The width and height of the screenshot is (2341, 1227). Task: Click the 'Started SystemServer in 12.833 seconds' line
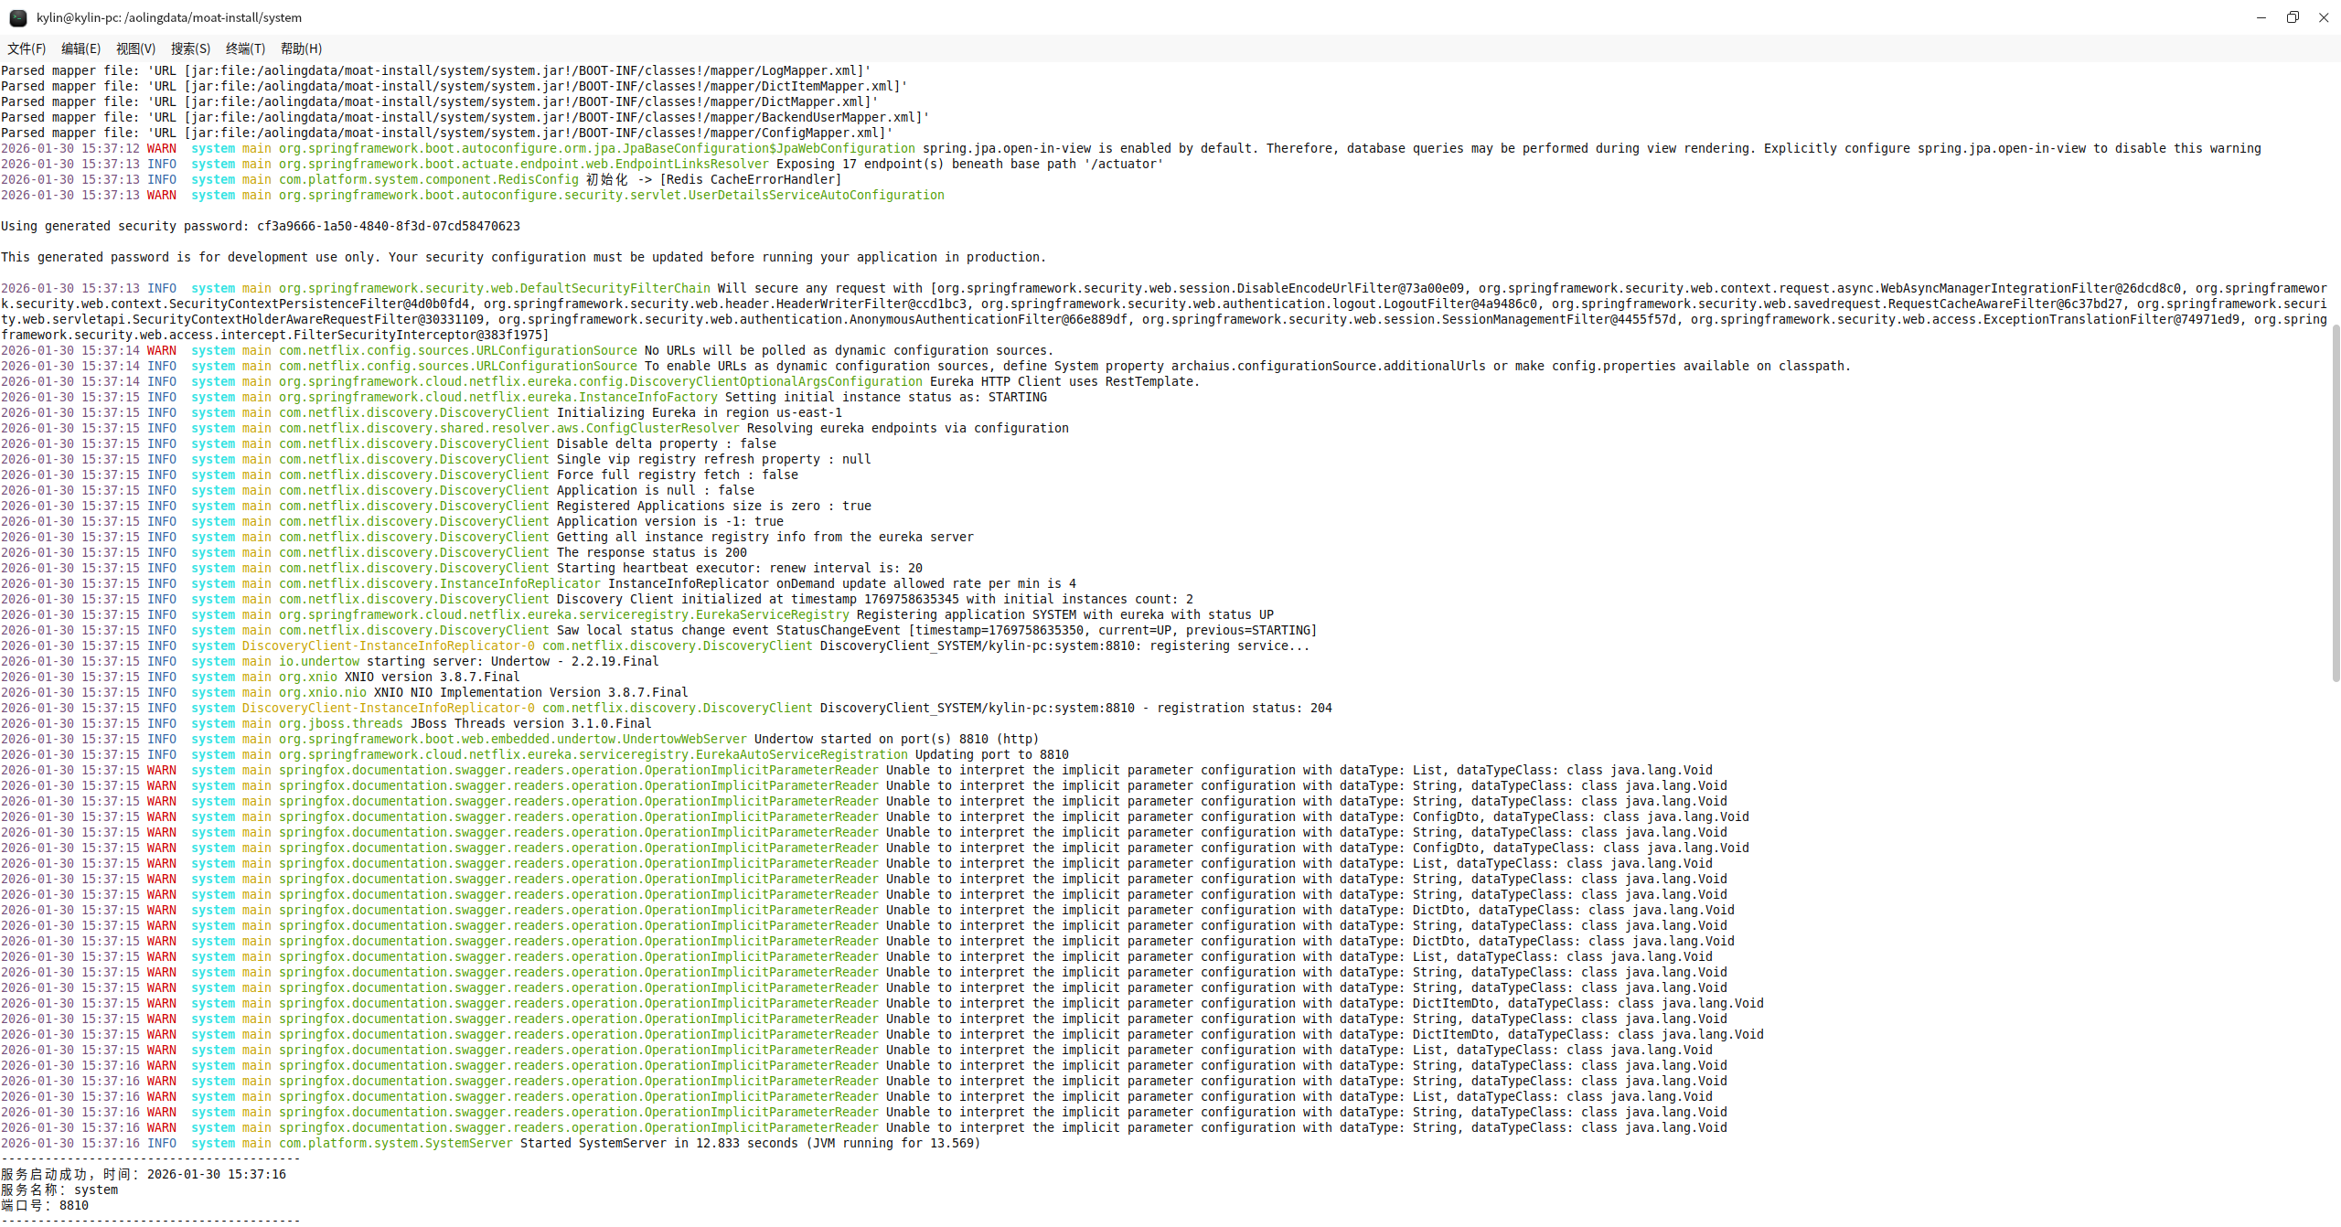(750, 1143)
